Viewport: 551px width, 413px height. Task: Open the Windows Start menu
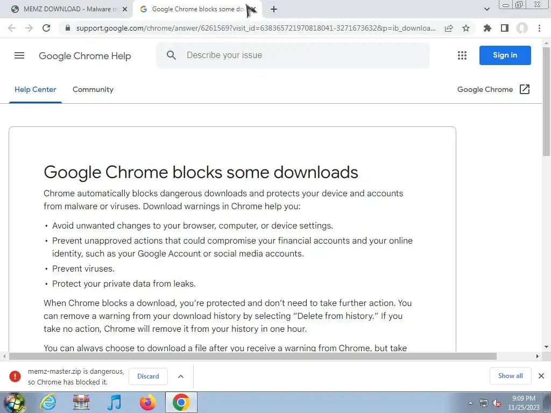[x=15, y=402]
